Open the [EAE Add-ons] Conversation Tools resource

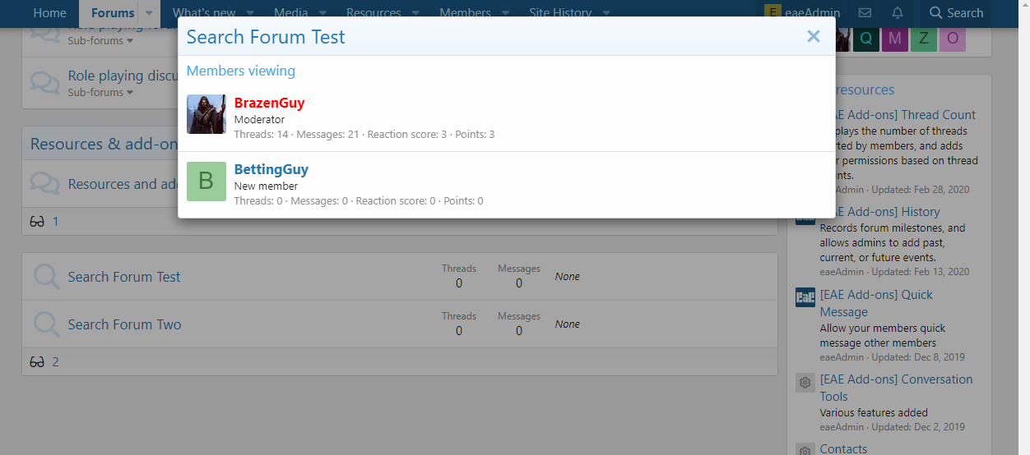pos(896,388)
